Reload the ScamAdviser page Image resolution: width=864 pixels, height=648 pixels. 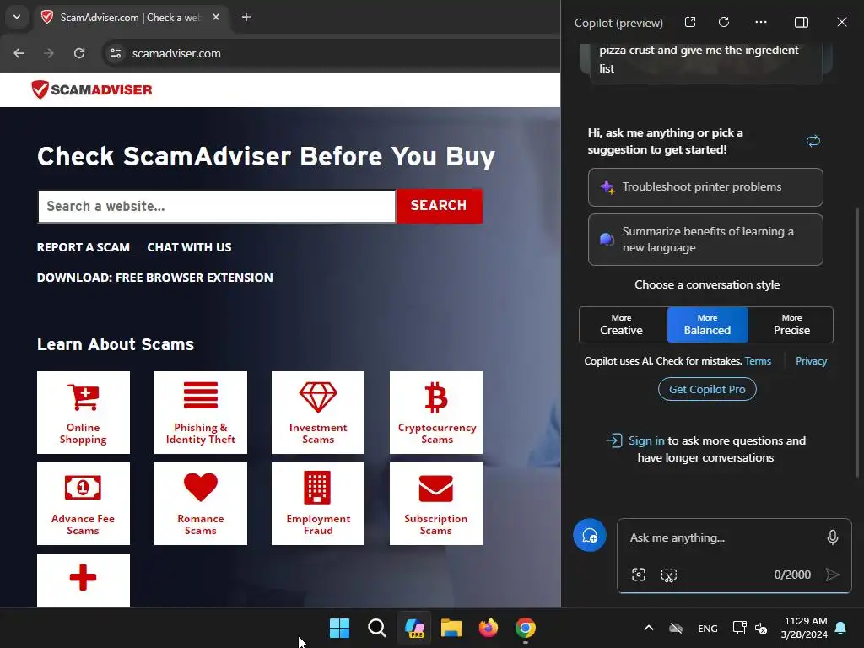click(79, 53)
